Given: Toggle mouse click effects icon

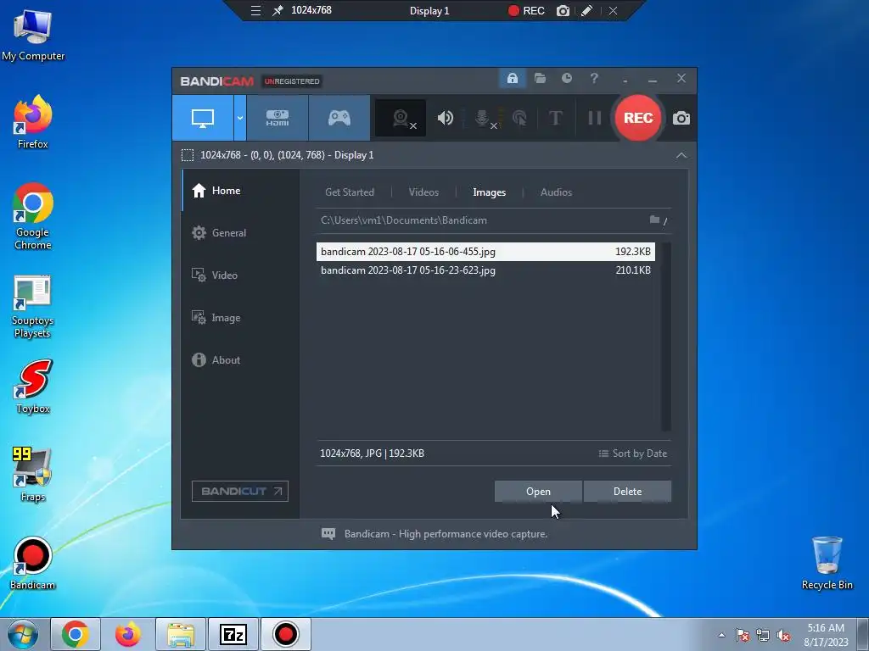Looking at the screenshot, I should coord(519,118).
